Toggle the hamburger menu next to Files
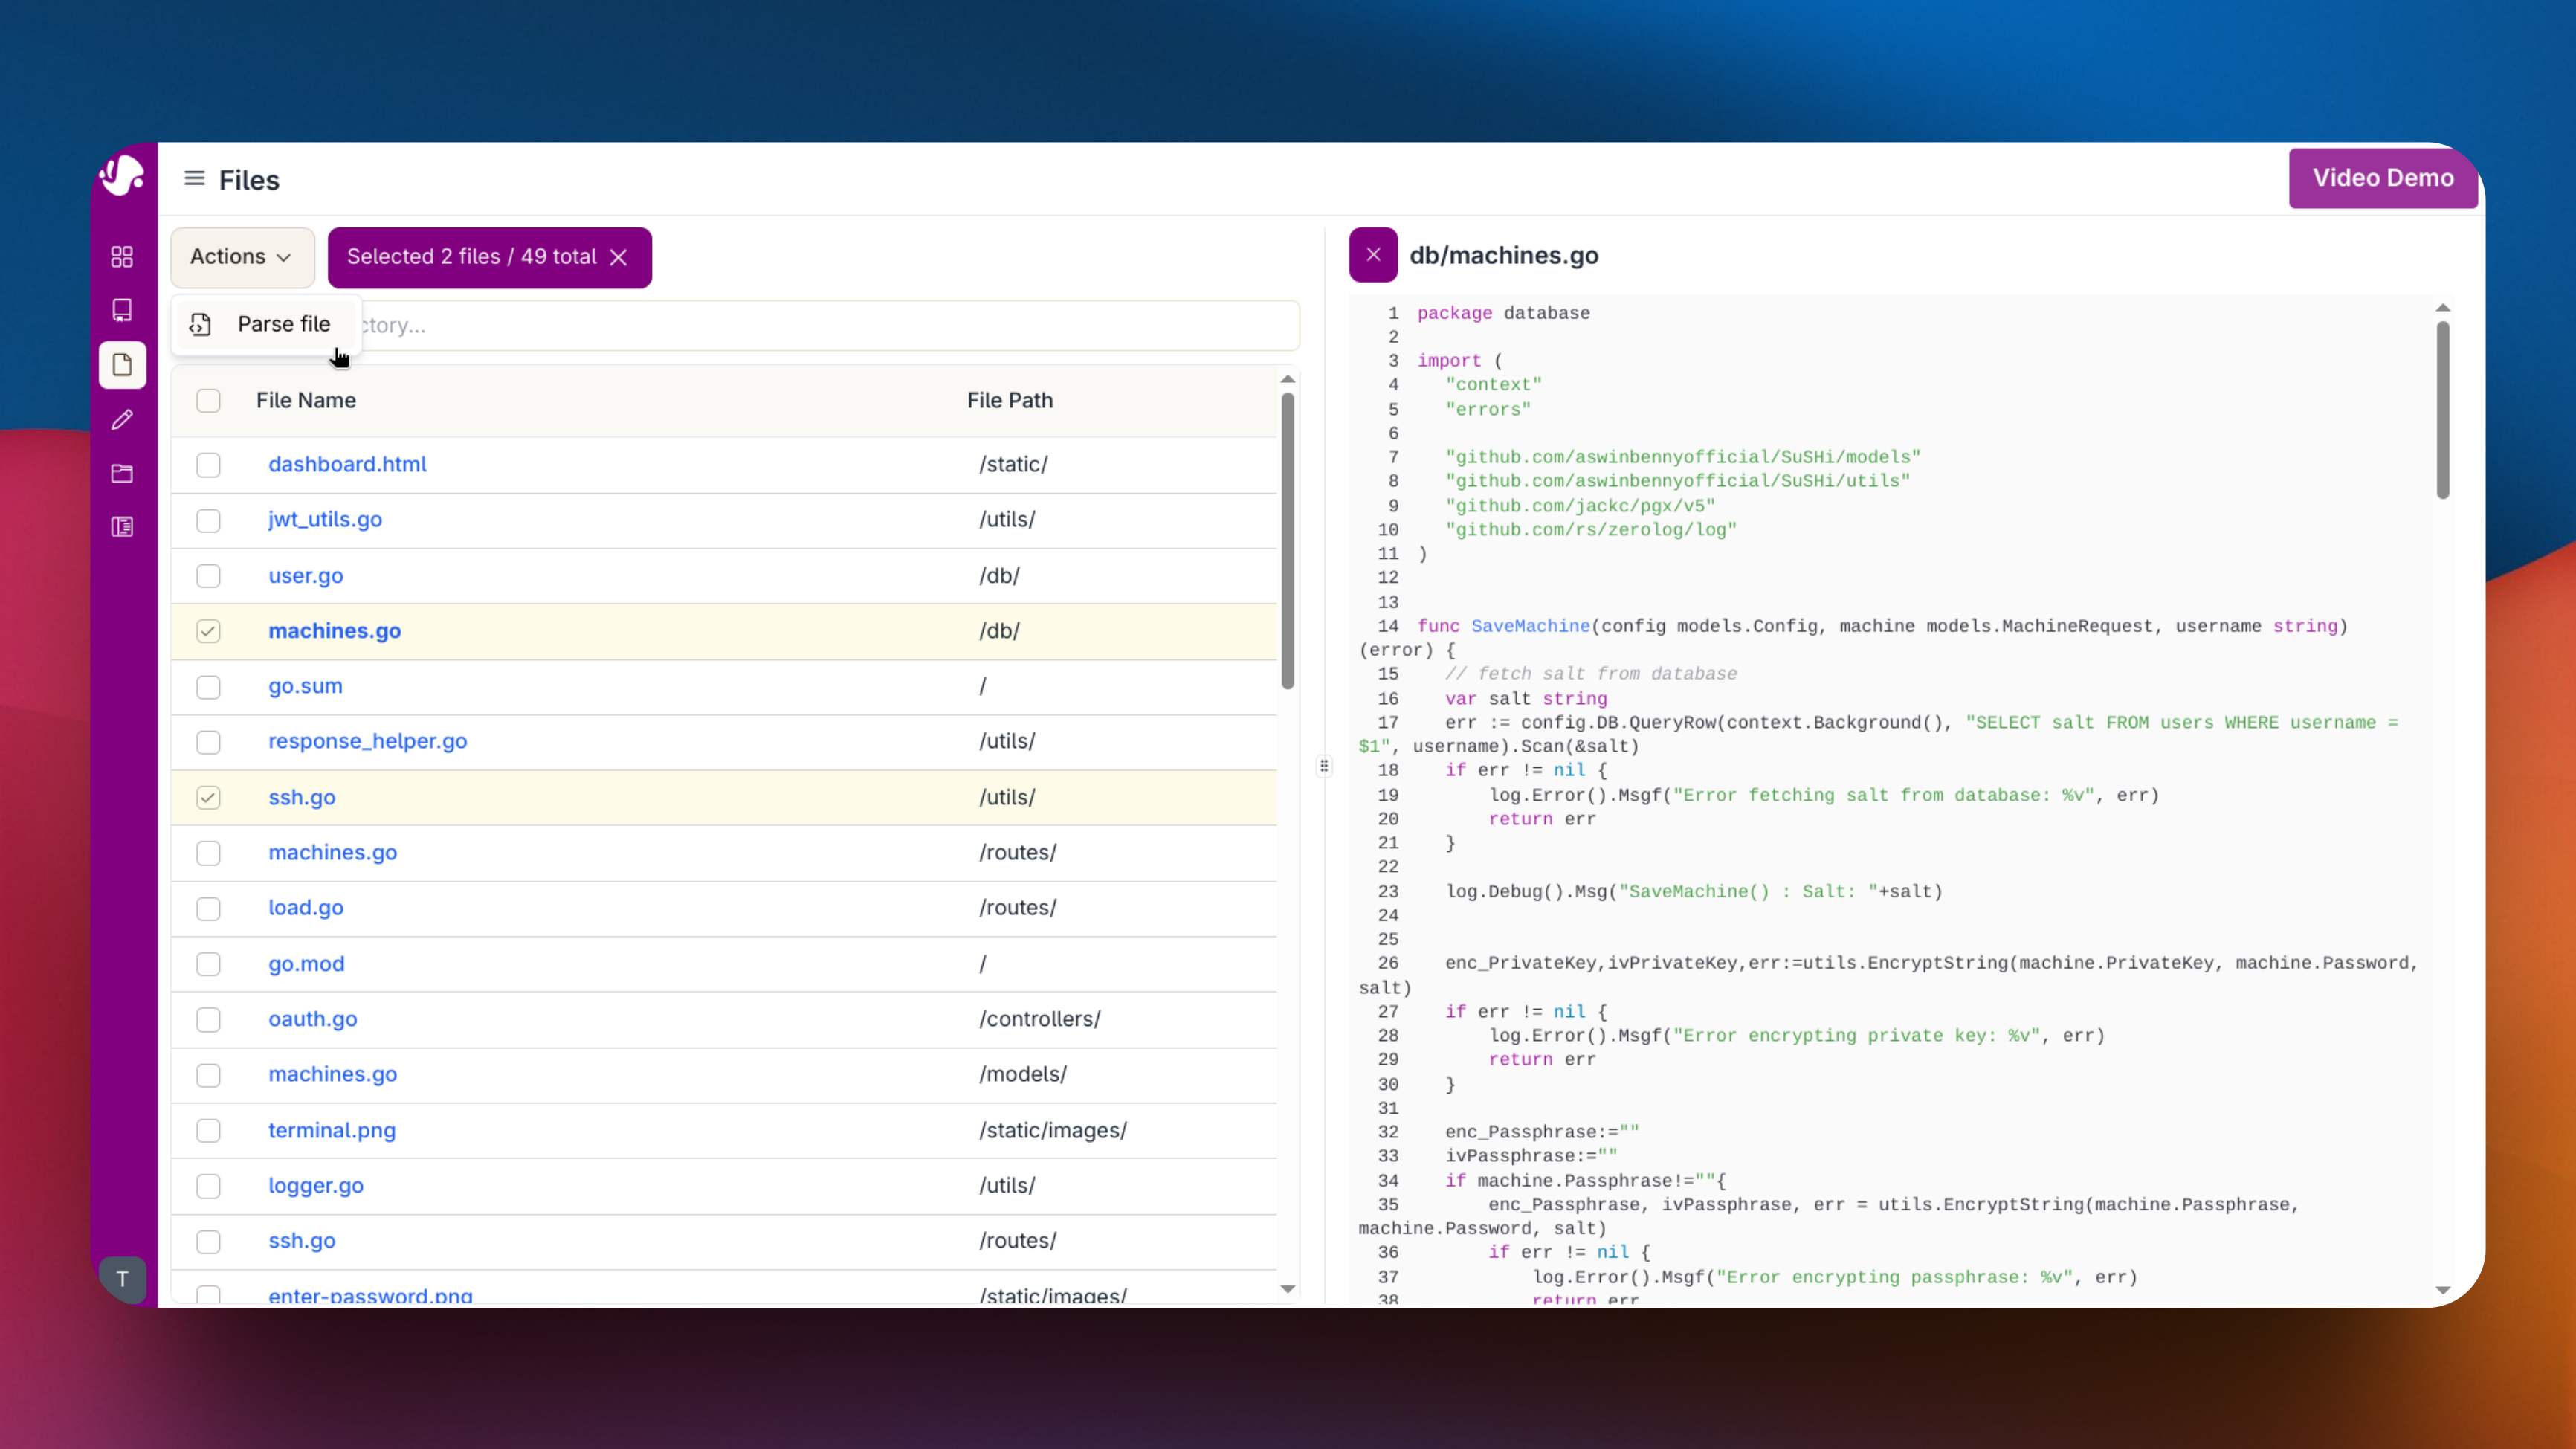The image size is (2576, 1449). 194,179
